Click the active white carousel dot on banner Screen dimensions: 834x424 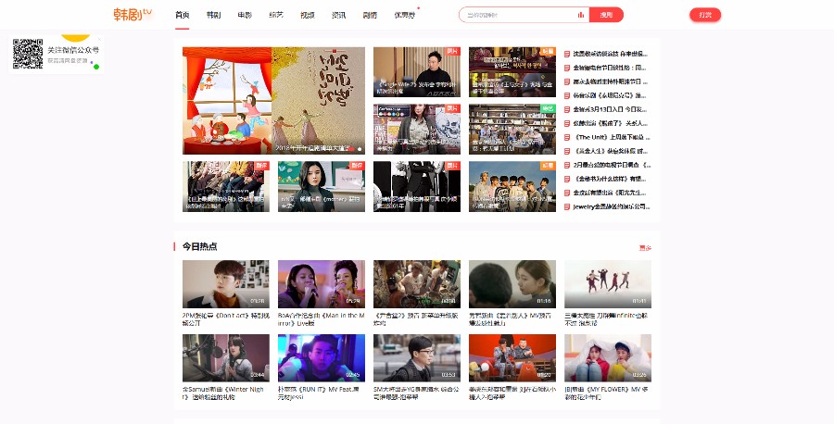[x=360, y=148]
